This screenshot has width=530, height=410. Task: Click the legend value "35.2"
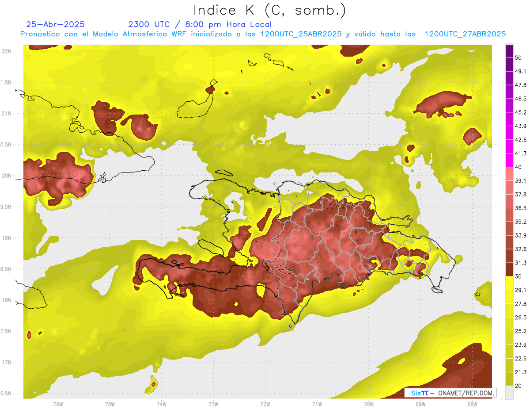click(x=521, y=222)
